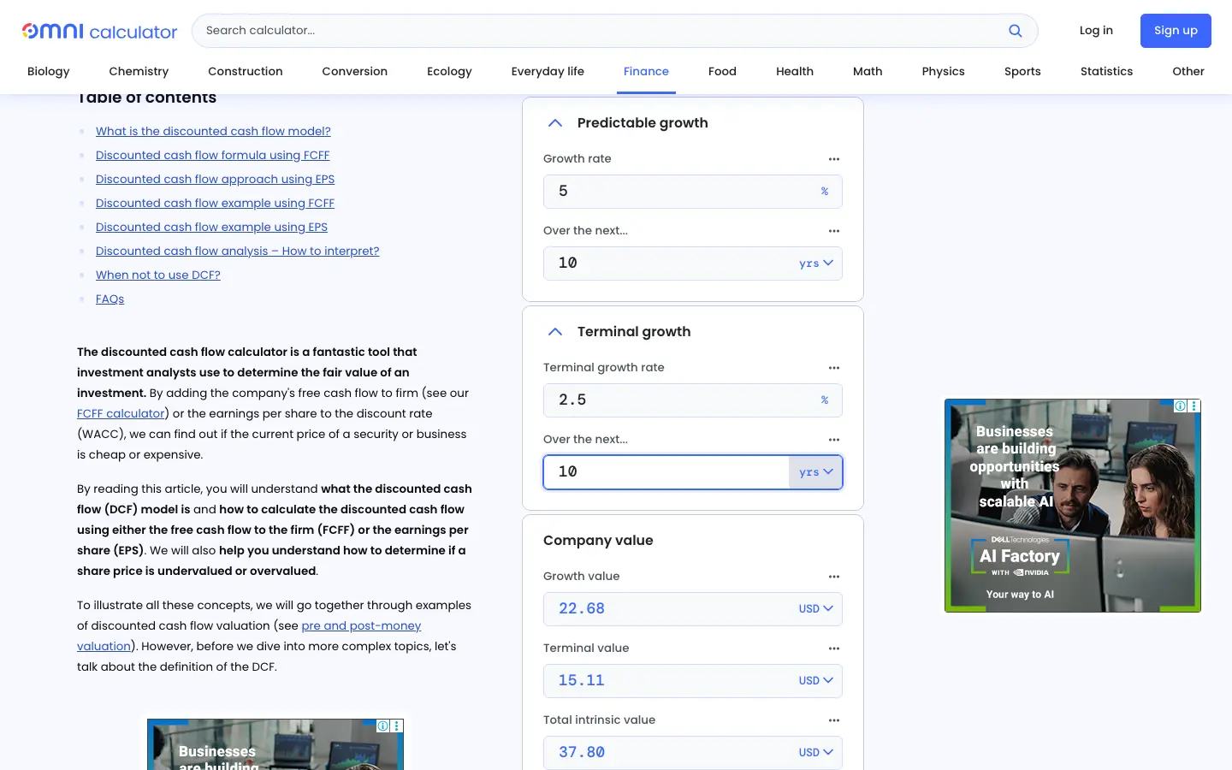Open the Biology category tab
The height and width of the screenshot is (770, 1232).
click(x=49, y=72)
